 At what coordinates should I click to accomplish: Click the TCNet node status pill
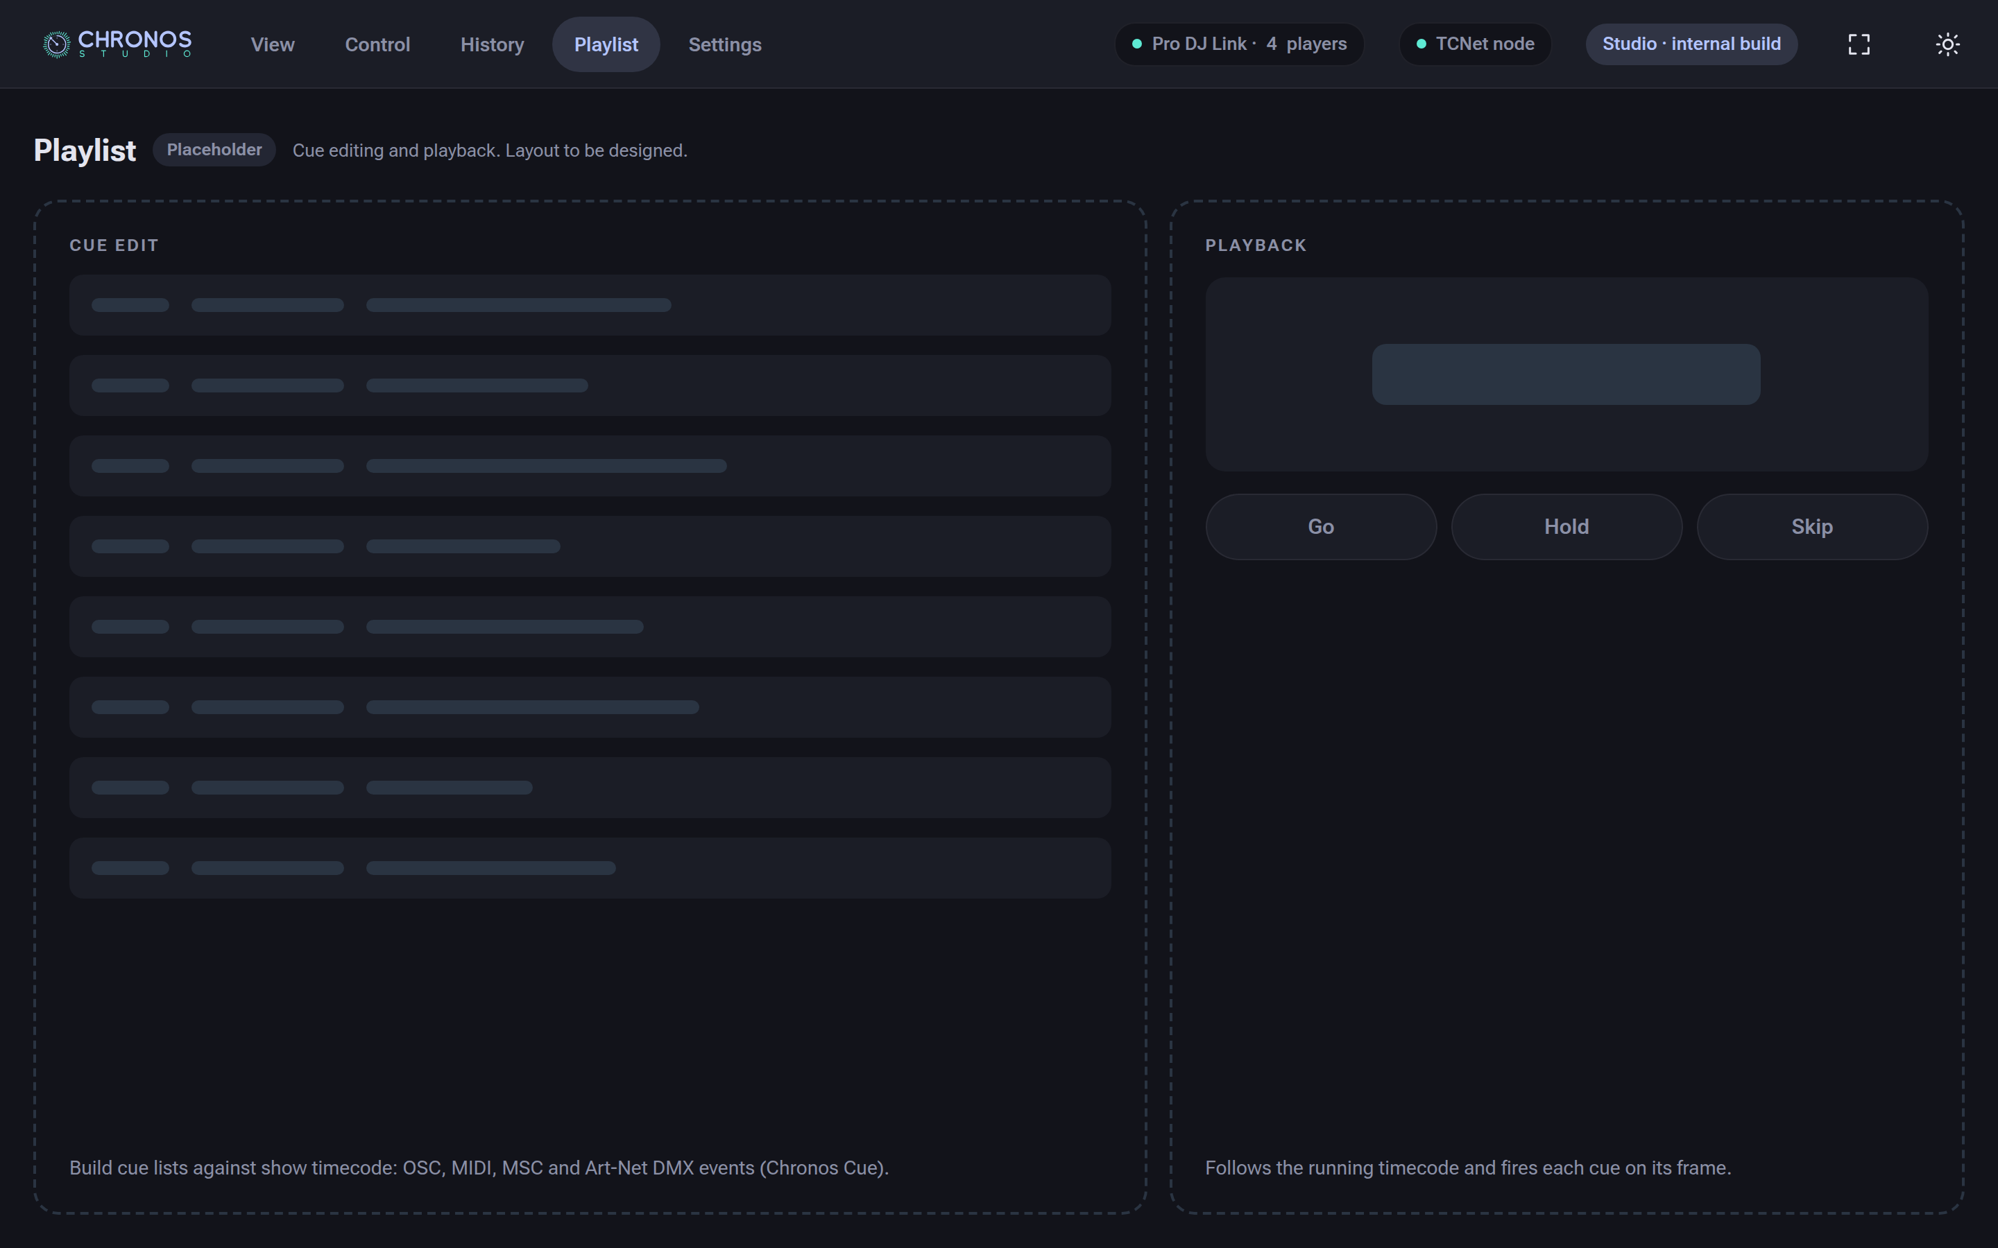1476,44
